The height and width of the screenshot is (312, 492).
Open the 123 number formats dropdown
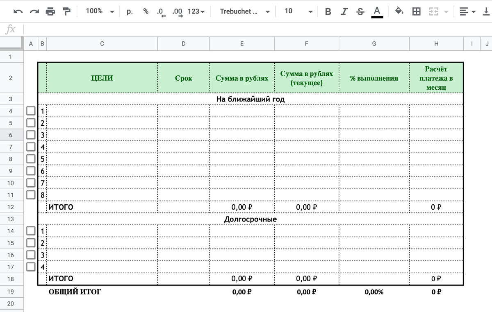pyautogui.click(x=196, y=11)
